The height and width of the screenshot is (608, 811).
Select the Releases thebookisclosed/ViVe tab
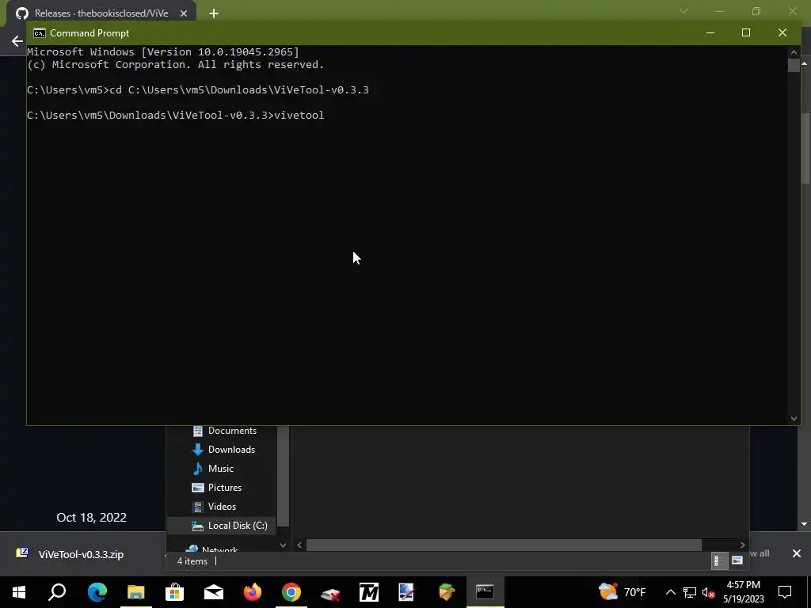point(101,13)
